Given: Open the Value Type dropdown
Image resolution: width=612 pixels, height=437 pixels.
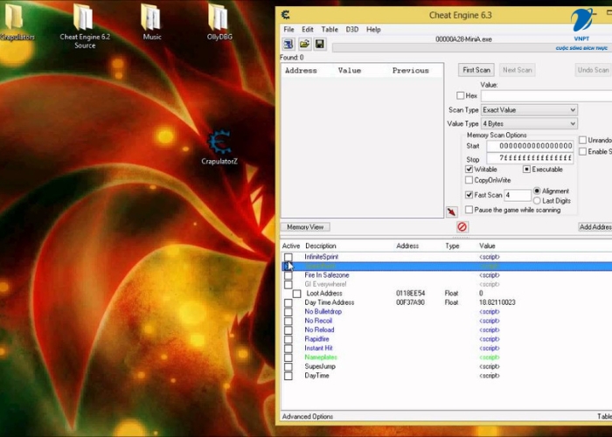Looking at the screenshot, I should [x=529, y=124].
